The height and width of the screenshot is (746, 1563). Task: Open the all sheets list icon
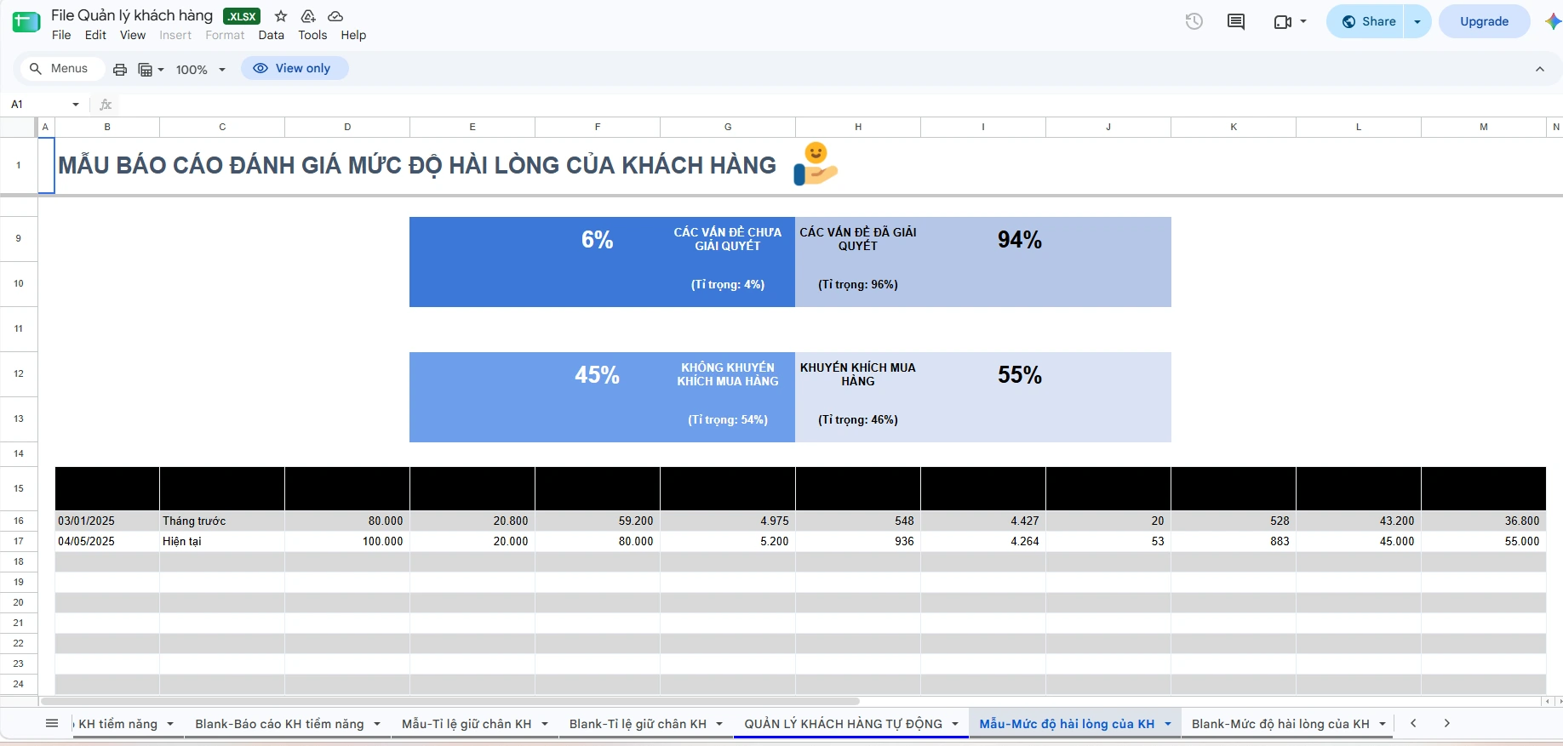(x=52, y=723)
